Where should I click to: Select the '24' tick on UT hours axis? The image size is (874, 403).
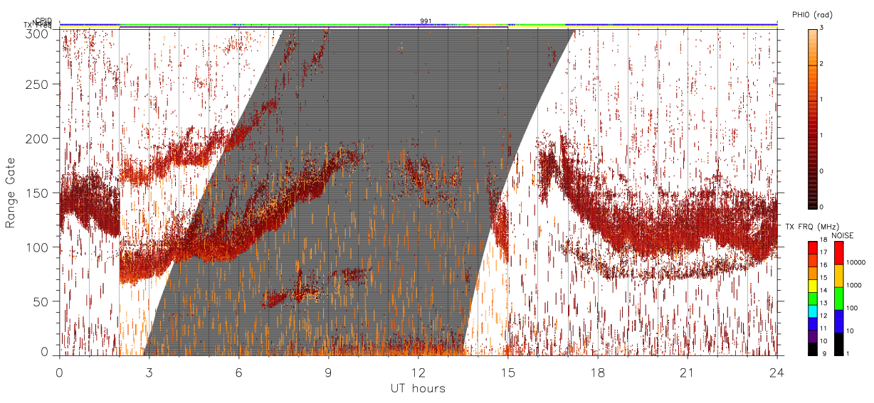(776, 372)
